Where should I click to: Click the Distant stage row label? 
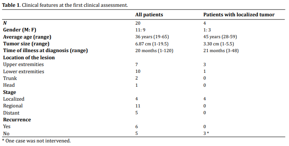coord(11,113)
